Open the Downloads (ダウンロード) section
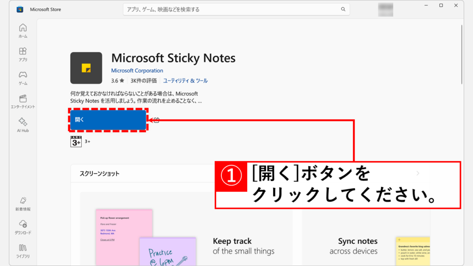The width and height of the screenshot is (473, 266). [23, 227]
